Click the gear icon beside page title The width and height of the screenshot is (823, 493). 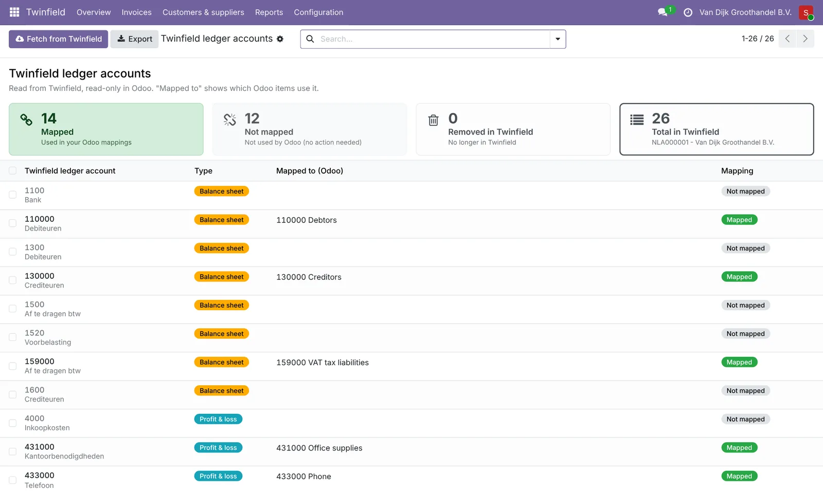(280, 39)
